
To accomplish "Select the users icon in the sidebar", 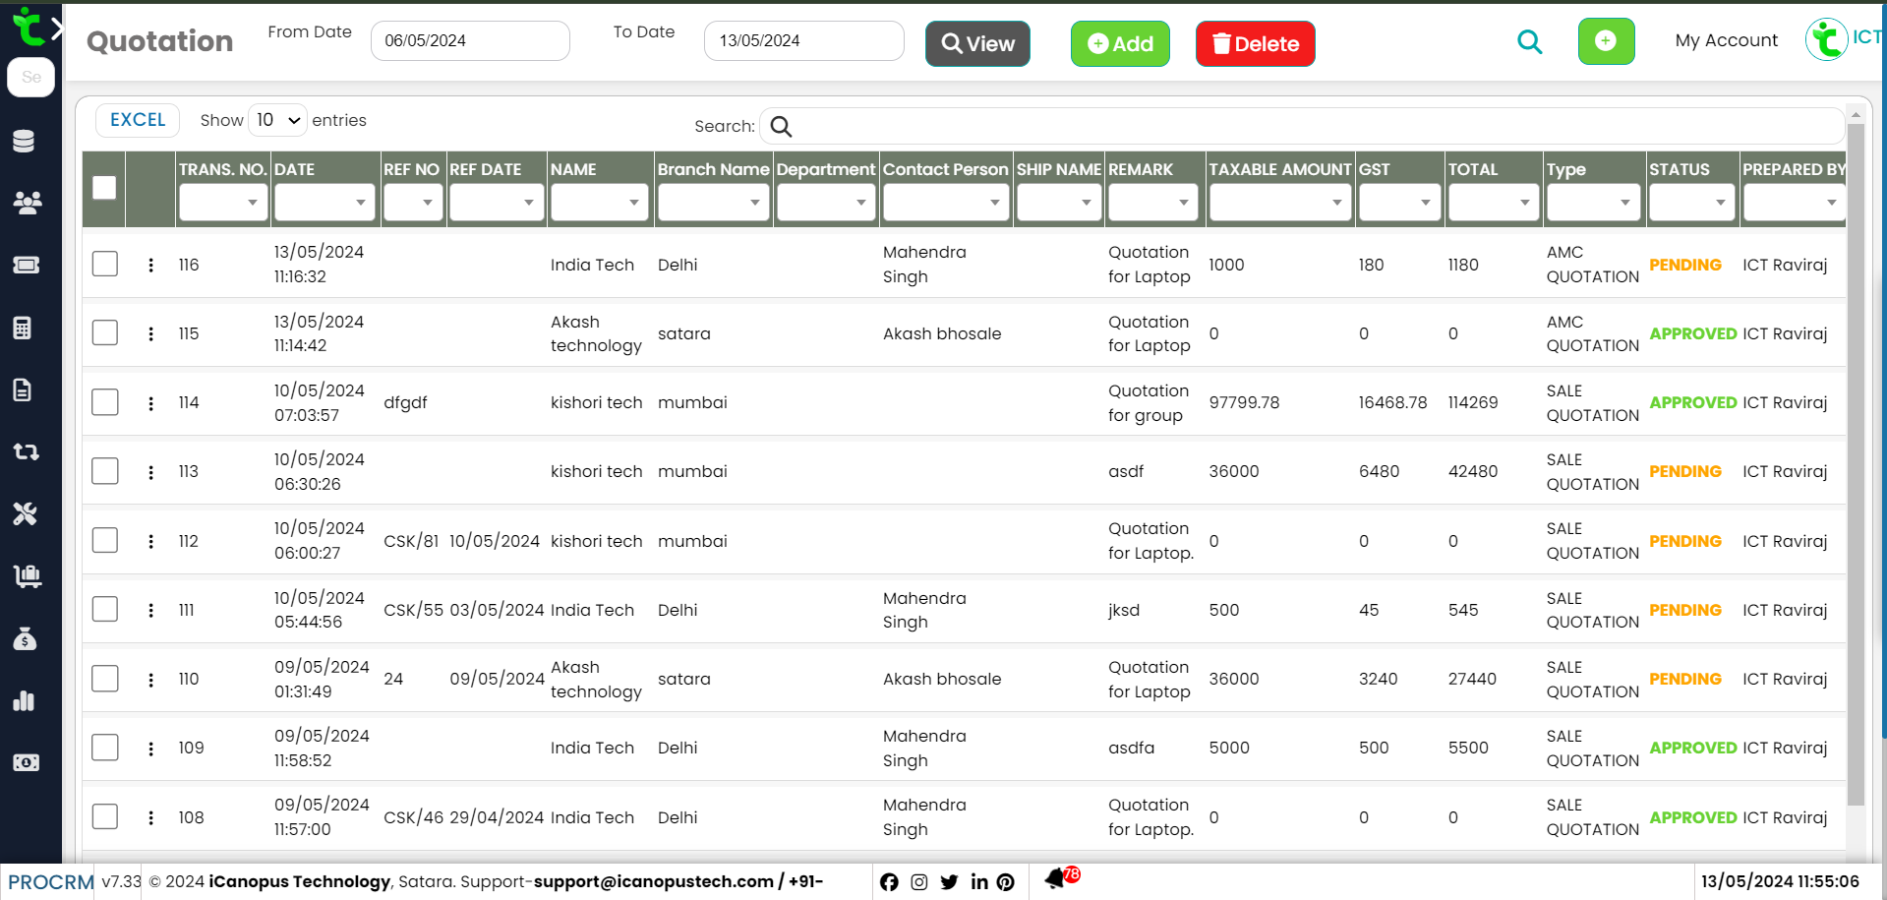I will point(27,203).
